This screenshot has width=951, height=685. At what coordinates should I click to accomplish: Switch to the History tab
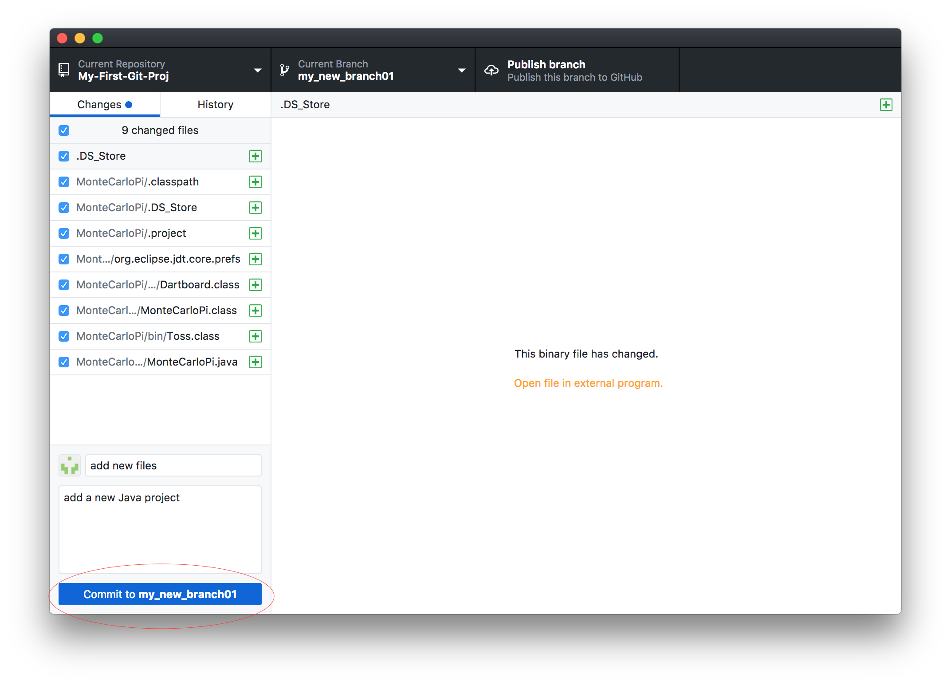point(215,105)
